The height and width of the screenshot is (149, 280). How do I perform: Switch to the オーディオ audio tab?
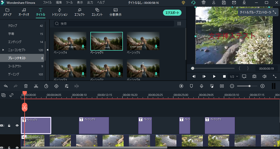click(24, 12)
